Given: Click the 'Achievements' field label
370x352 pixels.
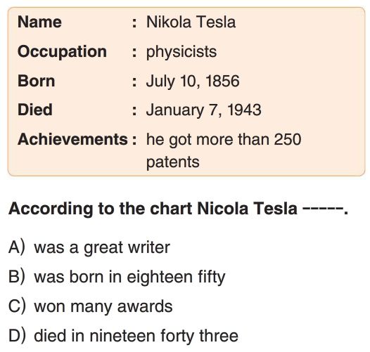Looking at the screenshot, I should pyautogui.click(x=72, y=139).
